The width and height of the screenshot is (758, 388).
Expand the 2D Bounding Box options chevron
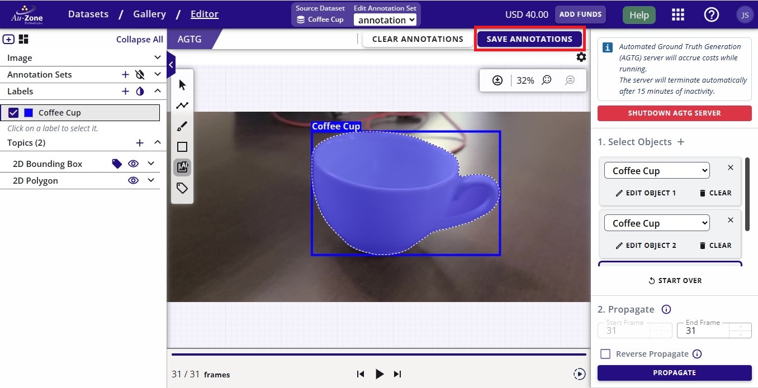coord(151,164)
